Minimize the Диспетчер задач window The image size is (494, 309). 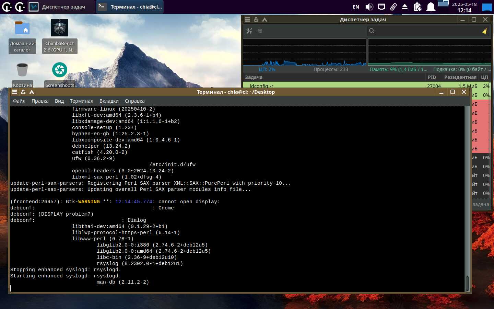[462, 20]
